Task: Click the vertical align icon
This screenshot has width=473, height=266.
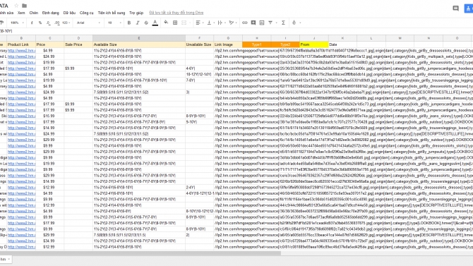Action: [209, 23]
